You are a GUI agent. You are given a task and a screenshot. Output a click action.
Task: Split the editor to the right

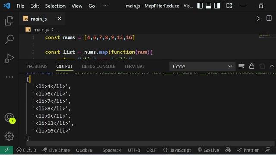[269, 18]
